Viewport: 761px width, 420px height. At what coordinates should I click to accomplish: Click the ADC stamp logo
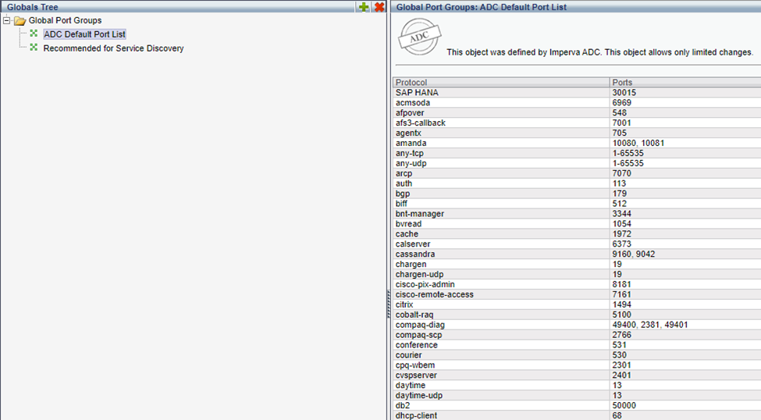click(x=419, y=37)
